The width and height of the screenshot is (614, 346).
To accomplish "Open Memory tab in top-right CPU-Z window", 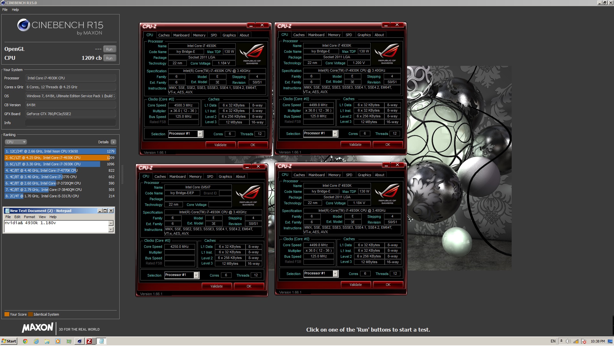I will pos(334,35).
